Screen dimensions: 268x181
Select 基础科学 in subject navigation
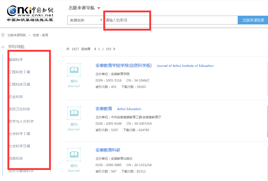tap(16, 60)
